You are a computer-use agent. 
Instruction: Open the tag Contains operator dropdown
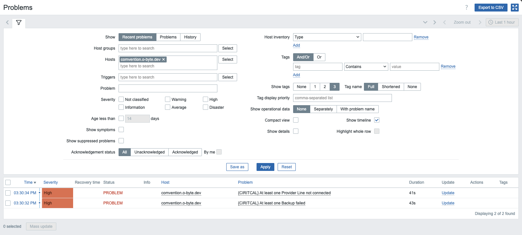[x=366, y=67]
